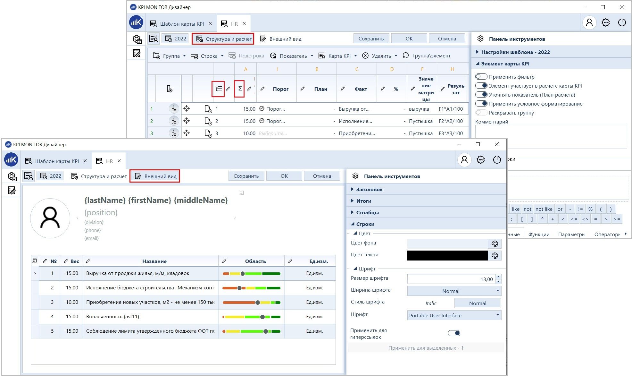
Task: Click the Размер шрифта 13,00 field
Action: (451, 279)
